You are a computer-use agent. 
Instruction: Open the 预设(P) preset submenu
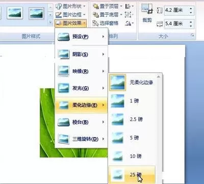click(81, 37)
